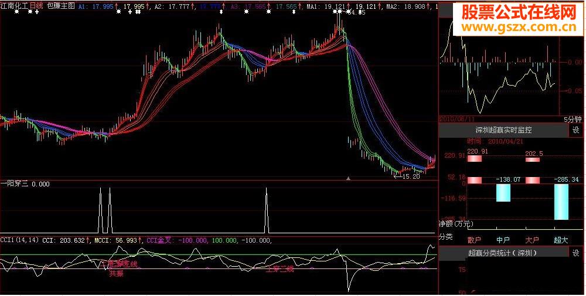Screen dimensions: 586x296
Task: Select the 日线 period label
Action: tap(36, 5)
